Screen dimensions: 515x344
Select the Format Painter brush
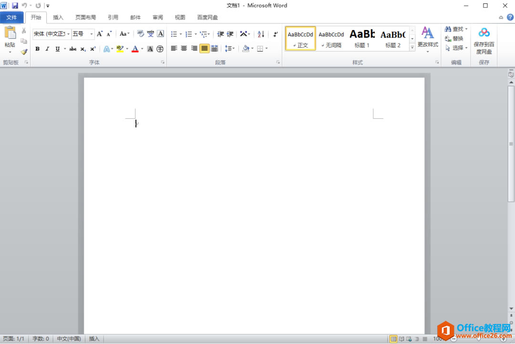(x=24, y=52)
